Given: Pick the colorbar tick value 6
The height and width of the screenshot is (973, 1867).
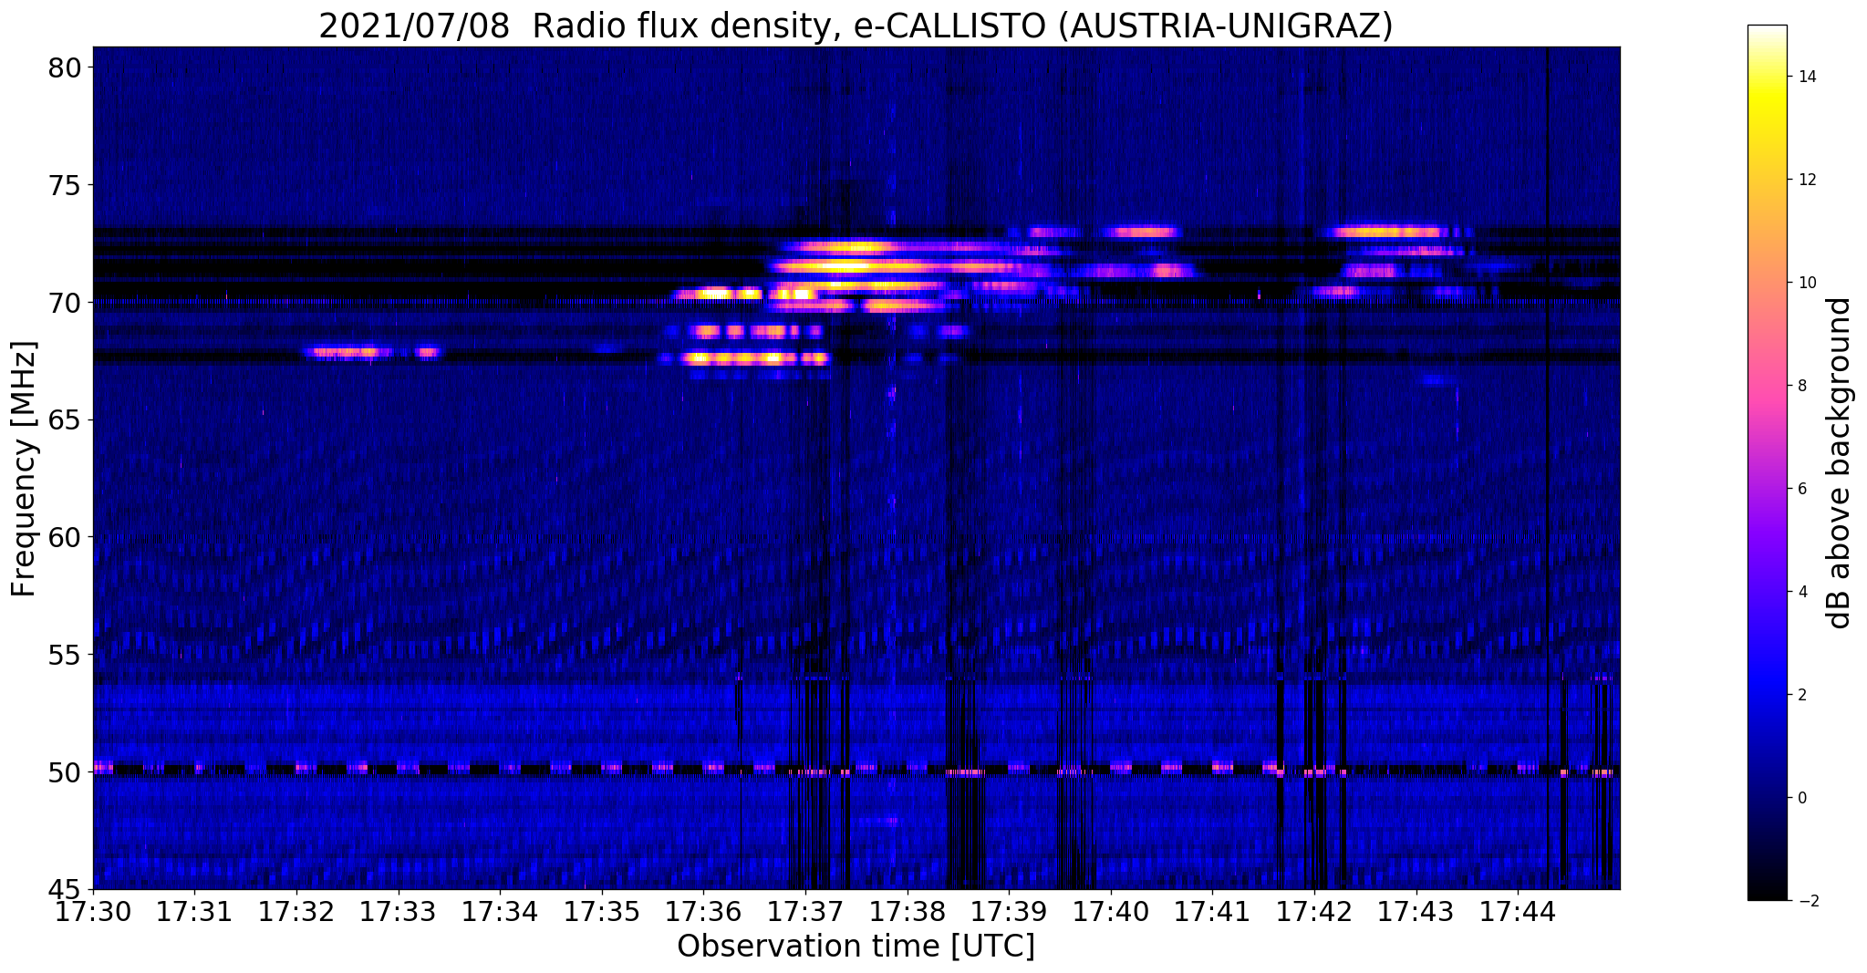Looking at the screenshot, I should [1805, 489].
